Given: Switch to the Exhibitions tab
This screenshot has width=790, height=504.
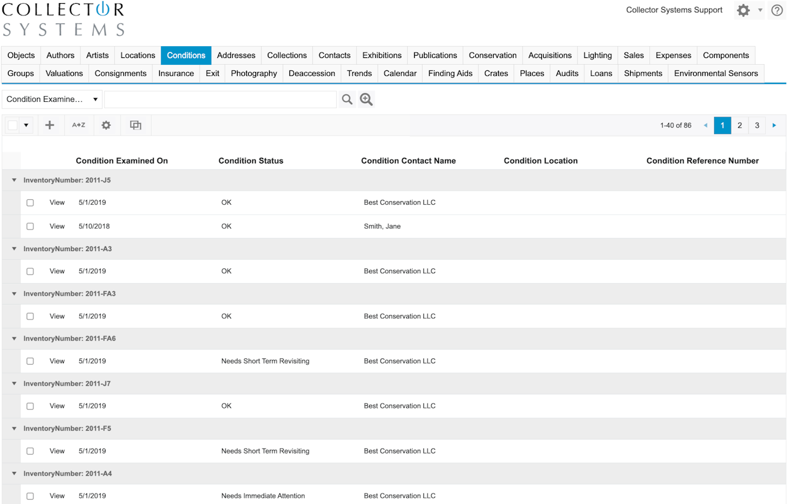Looking at the screenshot, I should click(381, 56).
